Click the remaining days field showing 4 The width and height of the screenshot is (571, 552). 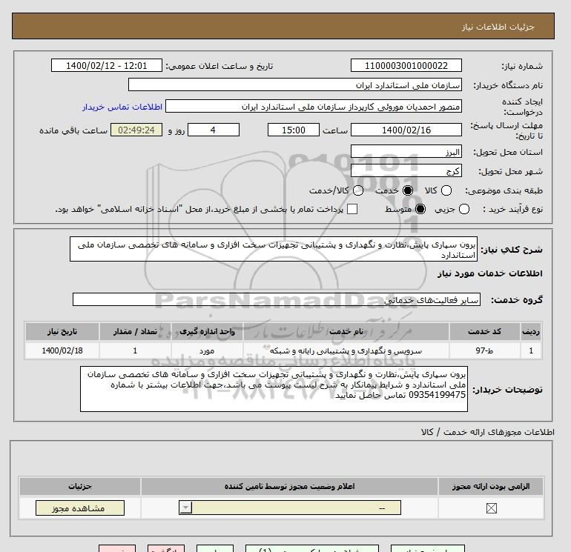214,130
